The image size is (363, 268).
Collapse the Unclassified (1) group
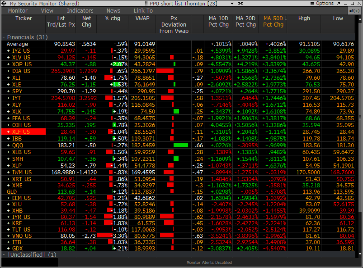[x=4, y=254]
